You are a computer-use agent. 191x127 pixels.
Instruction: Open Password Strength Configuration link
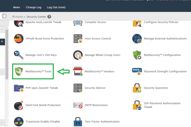[x=165, y=71]
